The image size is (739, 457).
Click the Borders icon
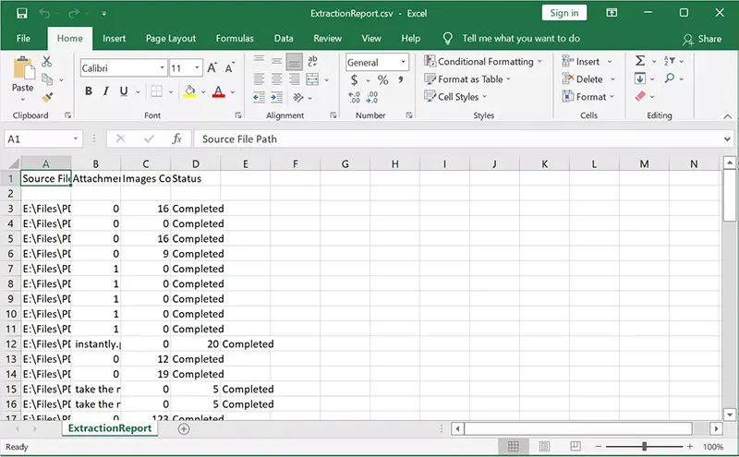coord(156,90)
